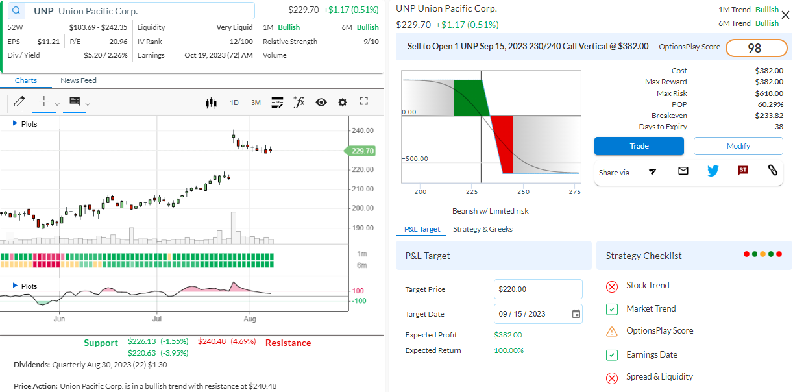Image resolution: width=793 pixels, height=392 pixels.
Task: Select the P&L Target tab
Action: tap(422, 229)
